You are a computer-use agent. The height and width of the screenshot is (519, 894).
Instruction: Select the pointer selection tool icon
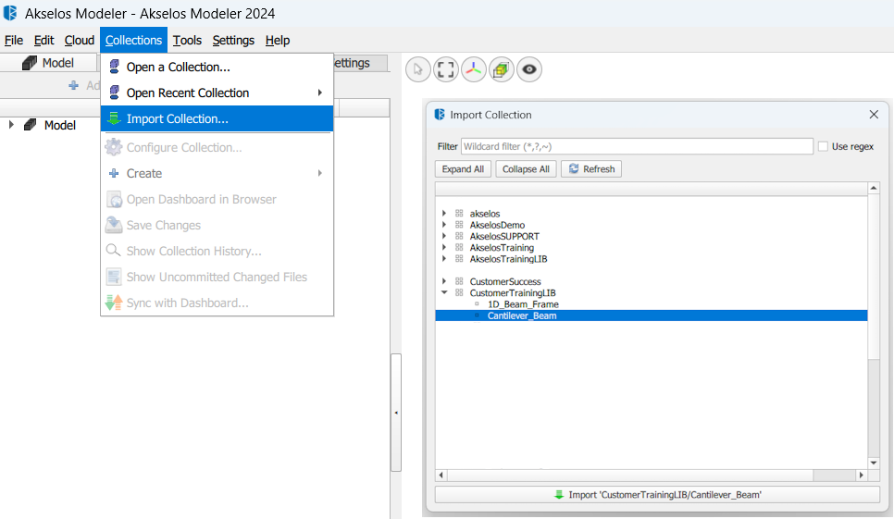(x=418, y=69)
